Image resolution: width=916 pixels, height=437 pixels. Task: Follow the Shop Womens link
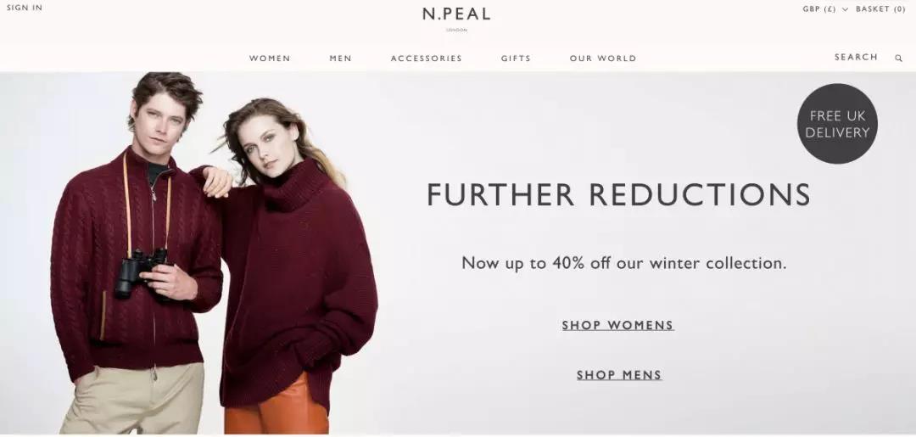pyautogui.click(x=618, y=325)
